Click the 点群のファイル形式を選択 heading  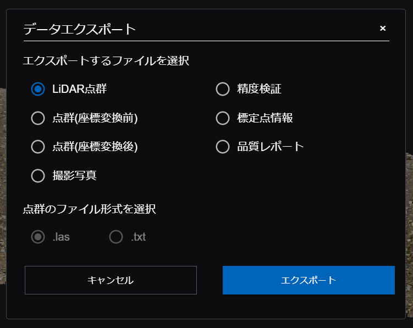click(x=90, y=209)
